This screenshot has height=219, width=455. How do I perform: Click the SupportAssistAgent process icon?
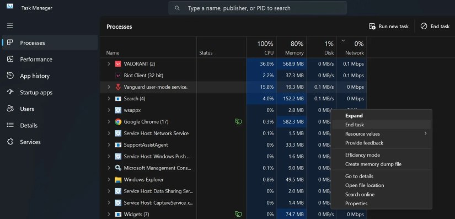[x=118, y=145]
